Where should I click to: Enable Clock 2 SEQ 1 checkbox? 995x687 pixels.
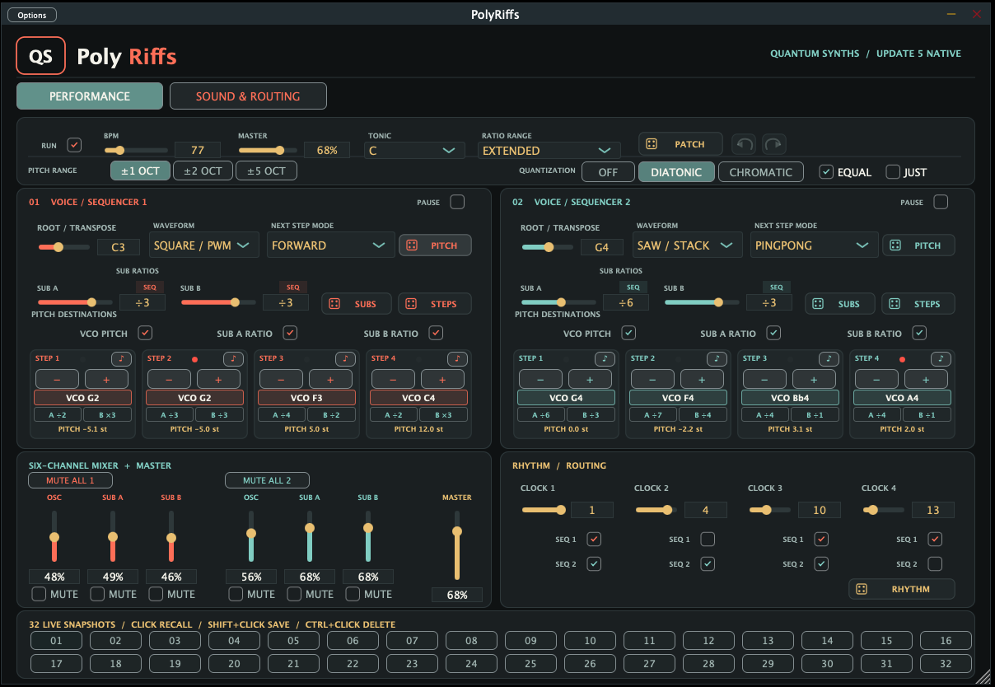tap(708, 540)
